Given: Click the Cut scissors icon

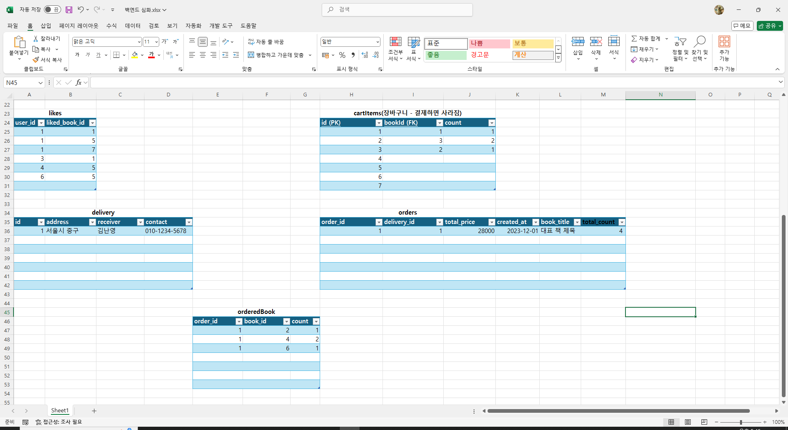Looking at the screenshot, I should (x=36, y=39).
